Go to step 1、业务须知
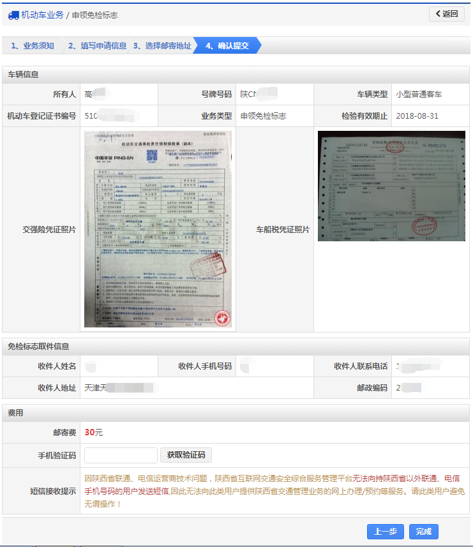Image resolution: width=473 pixels, height=547 pixels. click(32, 46)
